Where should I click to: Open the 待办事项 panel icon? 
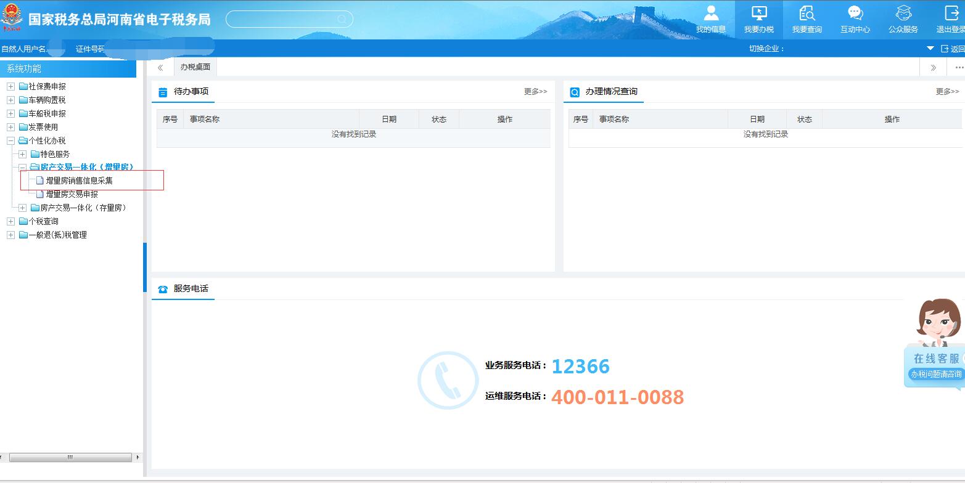point(162,91)
